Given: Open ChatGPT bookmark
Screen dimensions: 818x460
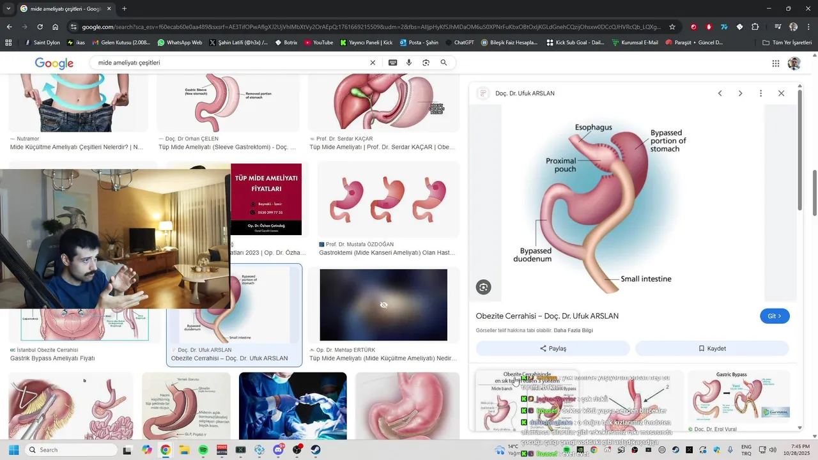Looking at the screenshot, I should pos(459,43).
